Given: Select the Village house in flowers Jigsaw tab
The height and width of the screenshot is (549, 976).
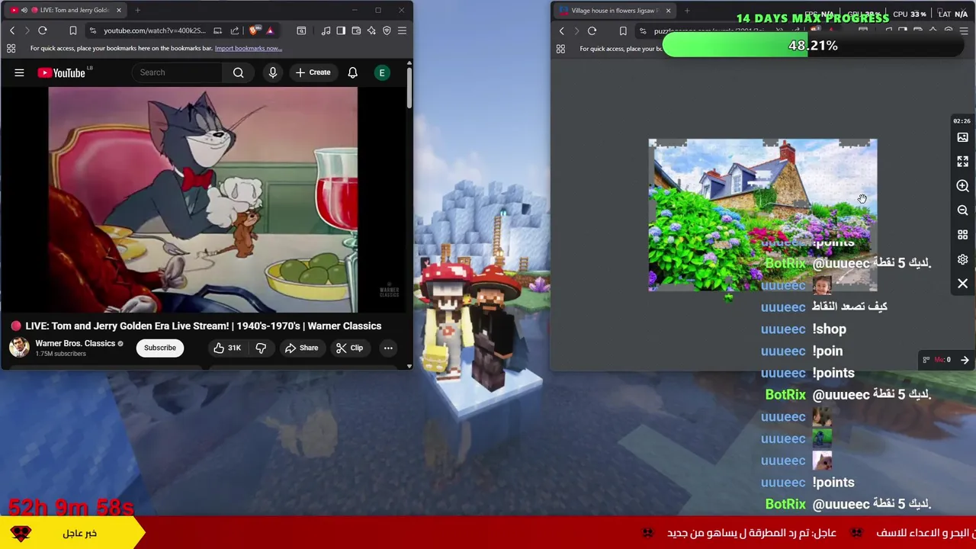Looking at the screenshot, I should click(614, 11).
